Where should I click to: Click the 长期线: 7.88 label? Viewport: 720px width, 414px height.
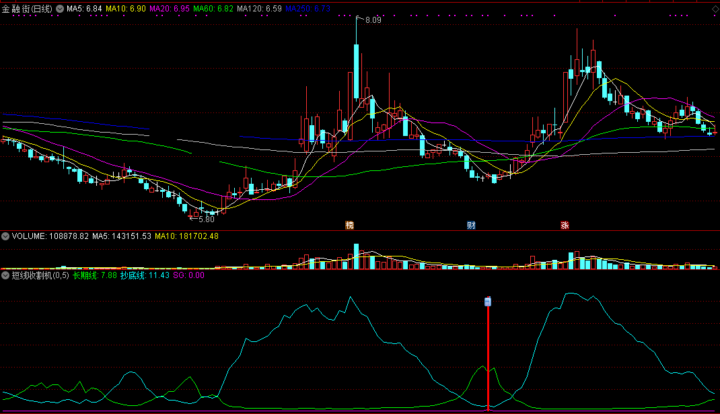95,275
